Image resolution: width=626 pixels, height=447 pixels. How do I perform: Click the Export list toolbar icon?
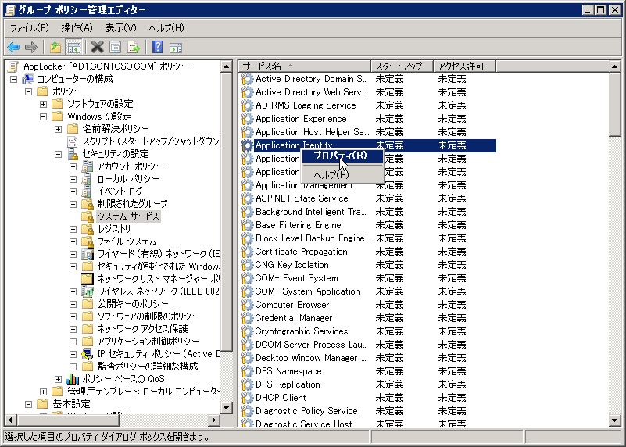coord(134,48)
